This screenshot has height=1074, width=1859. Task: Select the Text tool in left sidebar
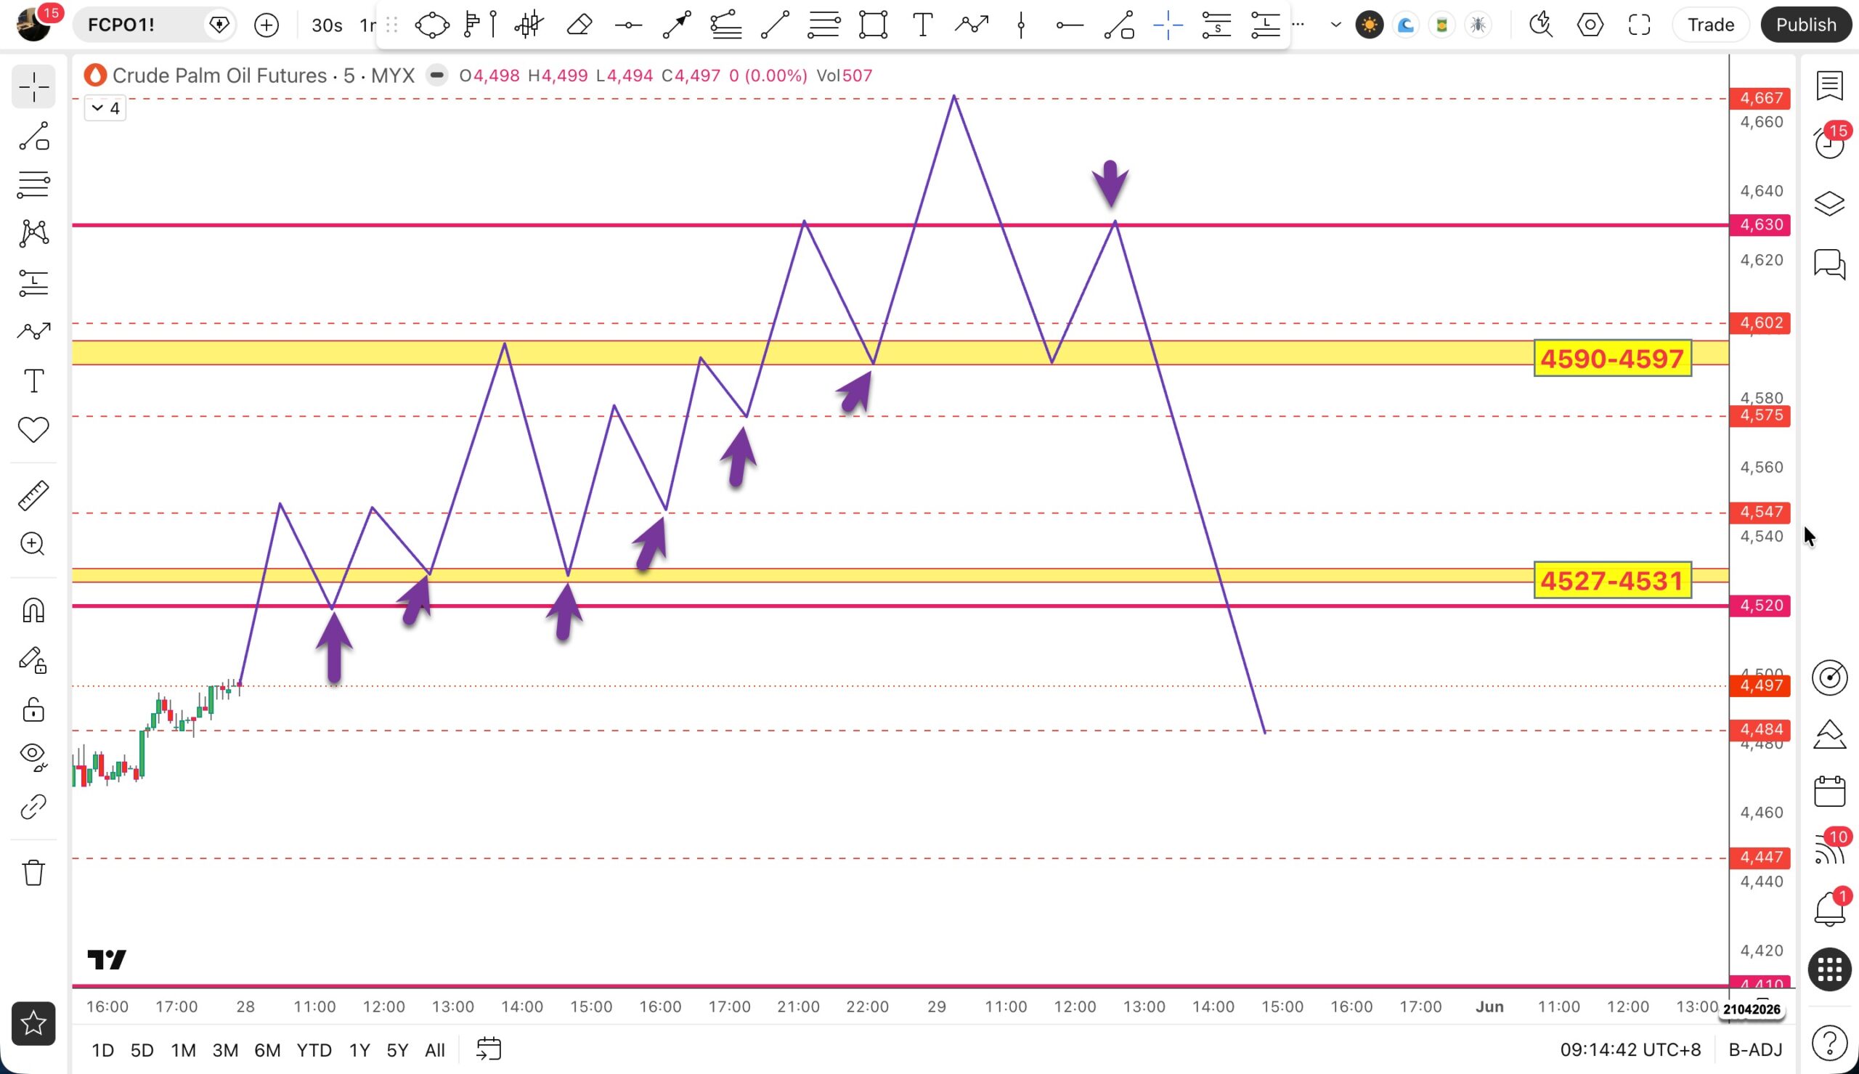point(33,381)
